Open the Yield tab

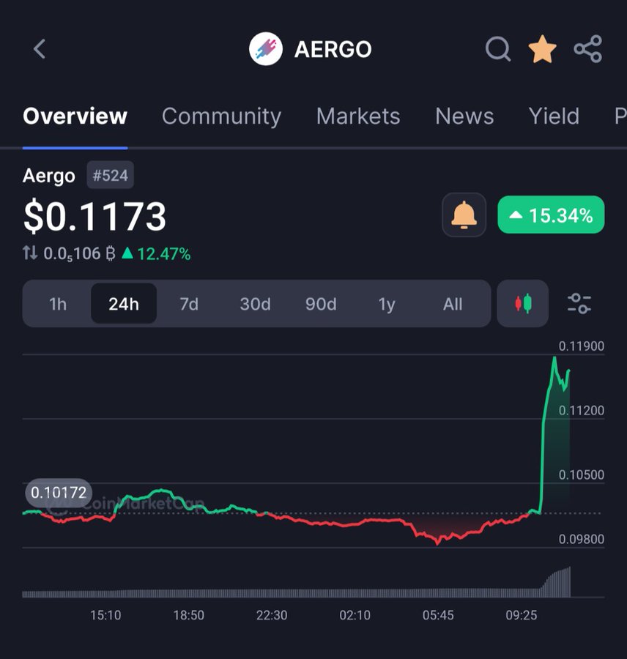tap(554, 116)
